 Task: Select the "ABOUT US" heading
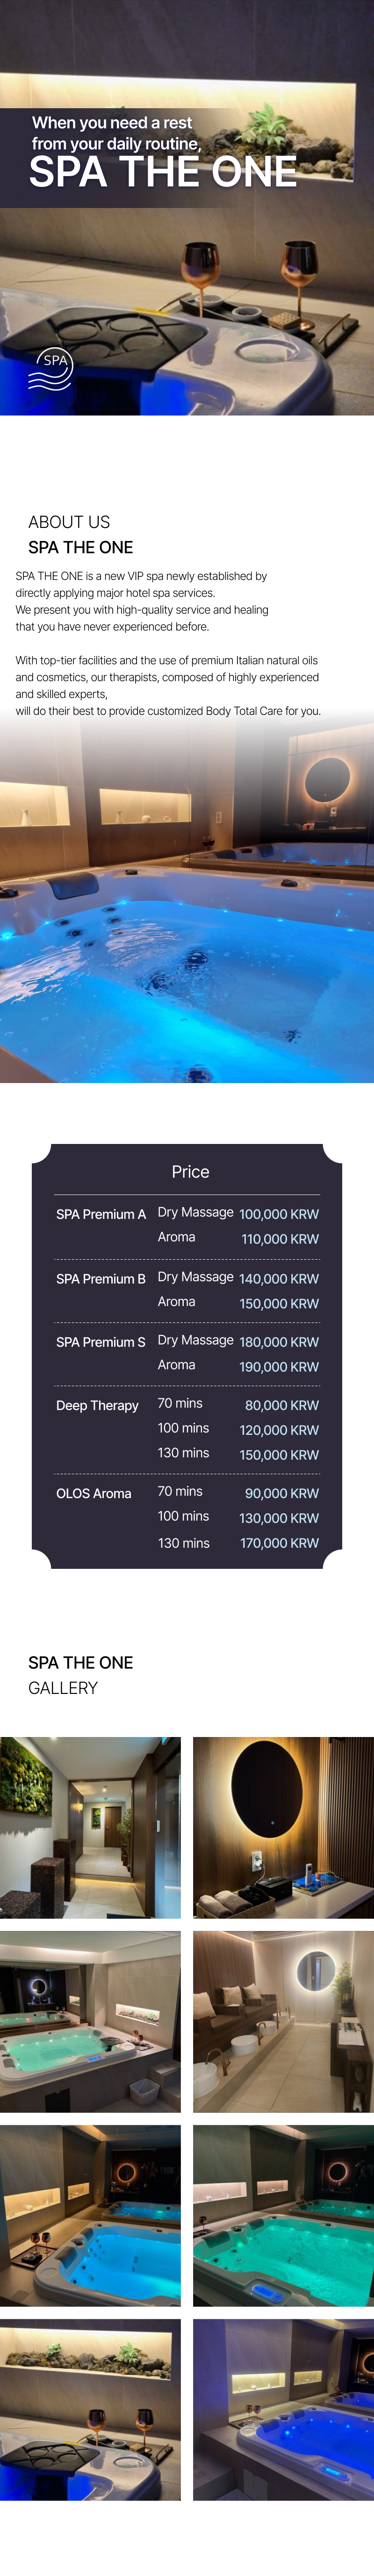[69, 522]
